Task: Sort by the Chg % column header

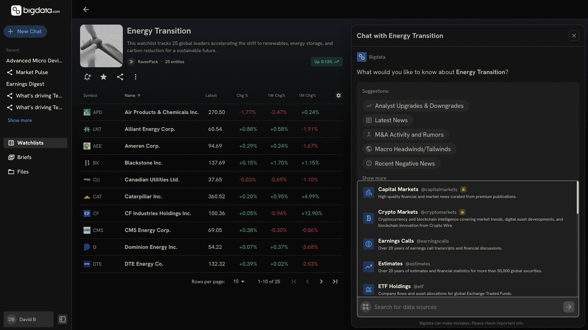Action: [242, 95]
